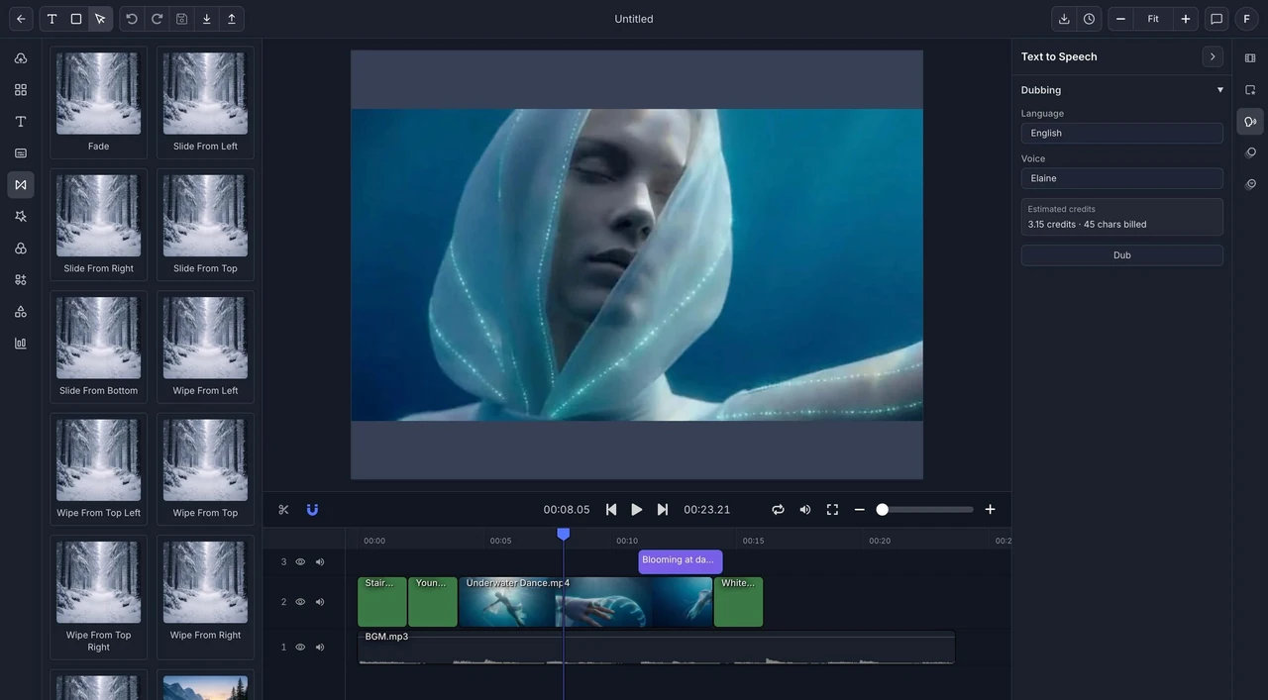This screenshot has height=700, width=1268.
Task: Hide track 3 with its eye icon
Action: (300, 562)
